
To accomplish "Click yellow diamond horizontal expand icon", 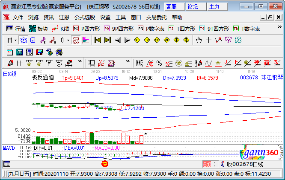I will (157, 40).
